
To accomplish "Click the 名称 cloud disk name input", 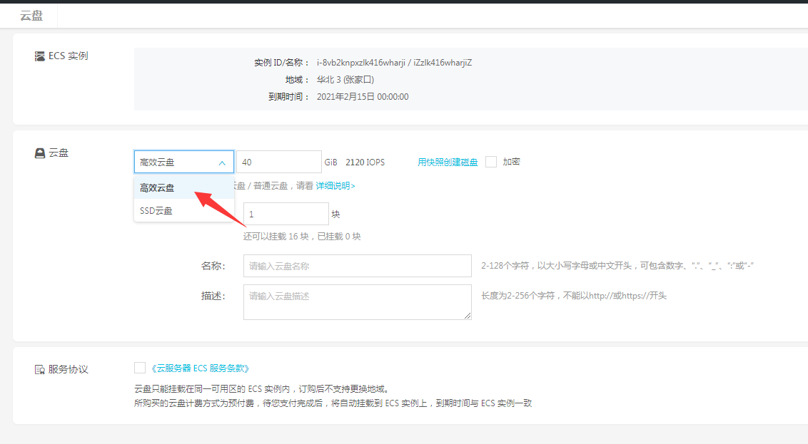I will tap(357, 266).
